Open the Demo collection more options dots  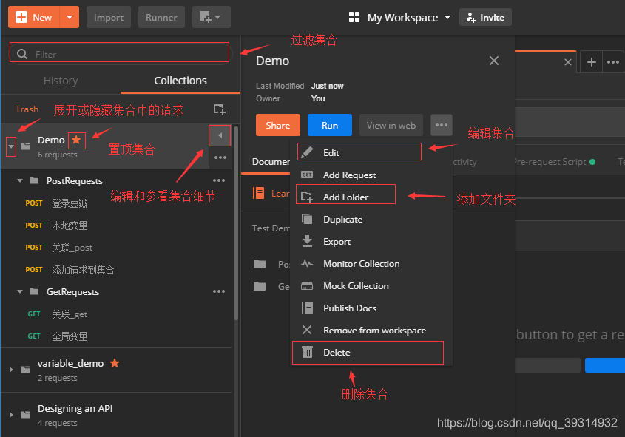[x=220, y=157]
